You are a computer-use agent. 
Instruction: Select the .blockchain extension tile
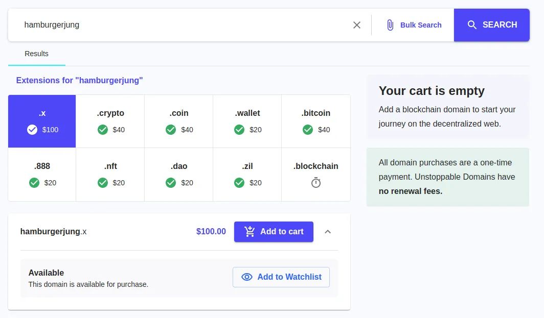pos(316,175)
